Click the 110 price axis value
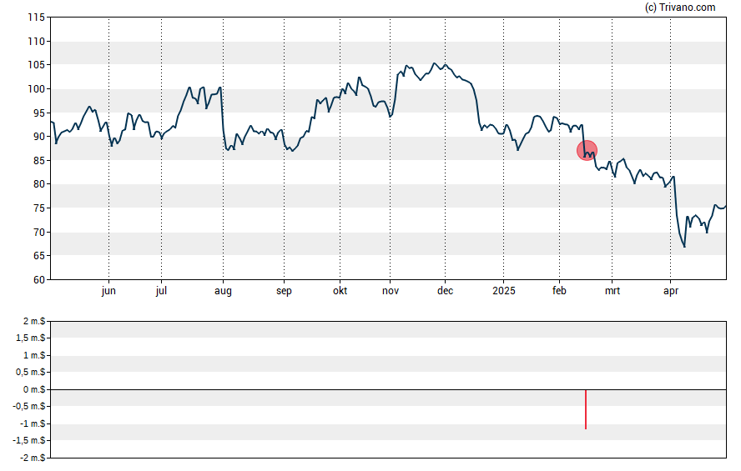This screenshot has height=471, width=741. (x=37, y=42)
